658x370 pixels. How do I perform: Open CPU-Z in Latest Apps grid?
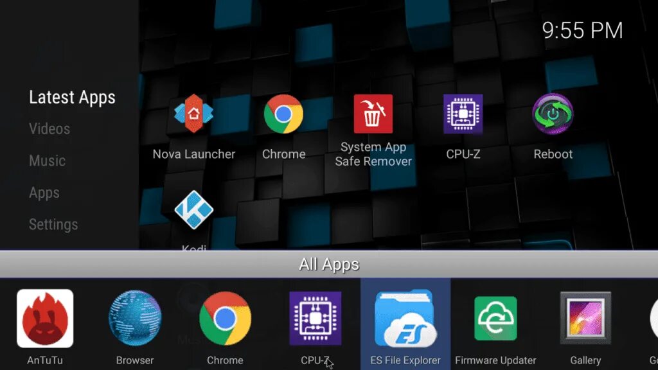[463, 114]
